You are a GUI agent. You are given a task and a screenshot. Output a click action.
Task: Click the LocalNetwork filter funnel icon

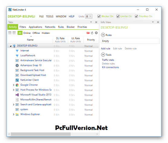click(17, 56)
